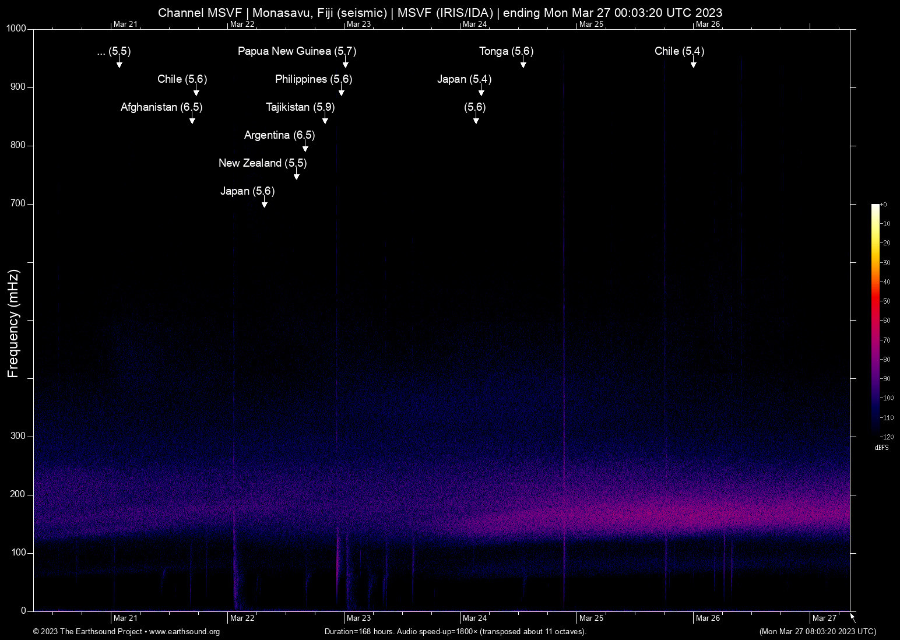The height and width of the screenshot is (640, 900).
Task: Click the Mar 27 tick on bottom axis
Action: [x=824, y=618]
